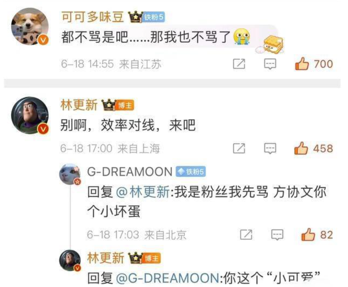Screen dimensions: 348x287
Task: Like 可可多味豆's comment with 700 likes
Action: [302, 64]
